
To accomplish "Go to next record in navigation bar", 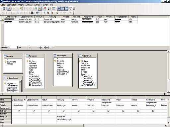I will pos(44,48).
